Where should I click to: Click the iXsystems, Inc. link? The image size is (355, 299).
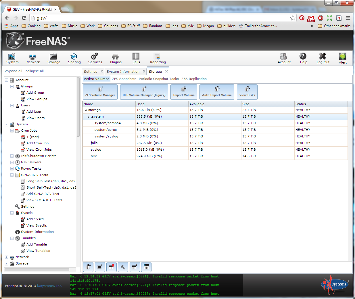tap(49, 286)
